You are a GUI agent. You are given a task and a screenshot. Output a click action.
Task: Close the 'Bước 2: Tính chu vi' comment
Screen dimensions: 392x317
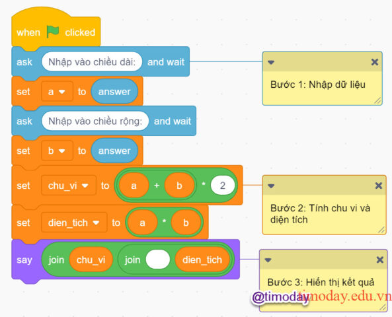(x=379, y=186)
